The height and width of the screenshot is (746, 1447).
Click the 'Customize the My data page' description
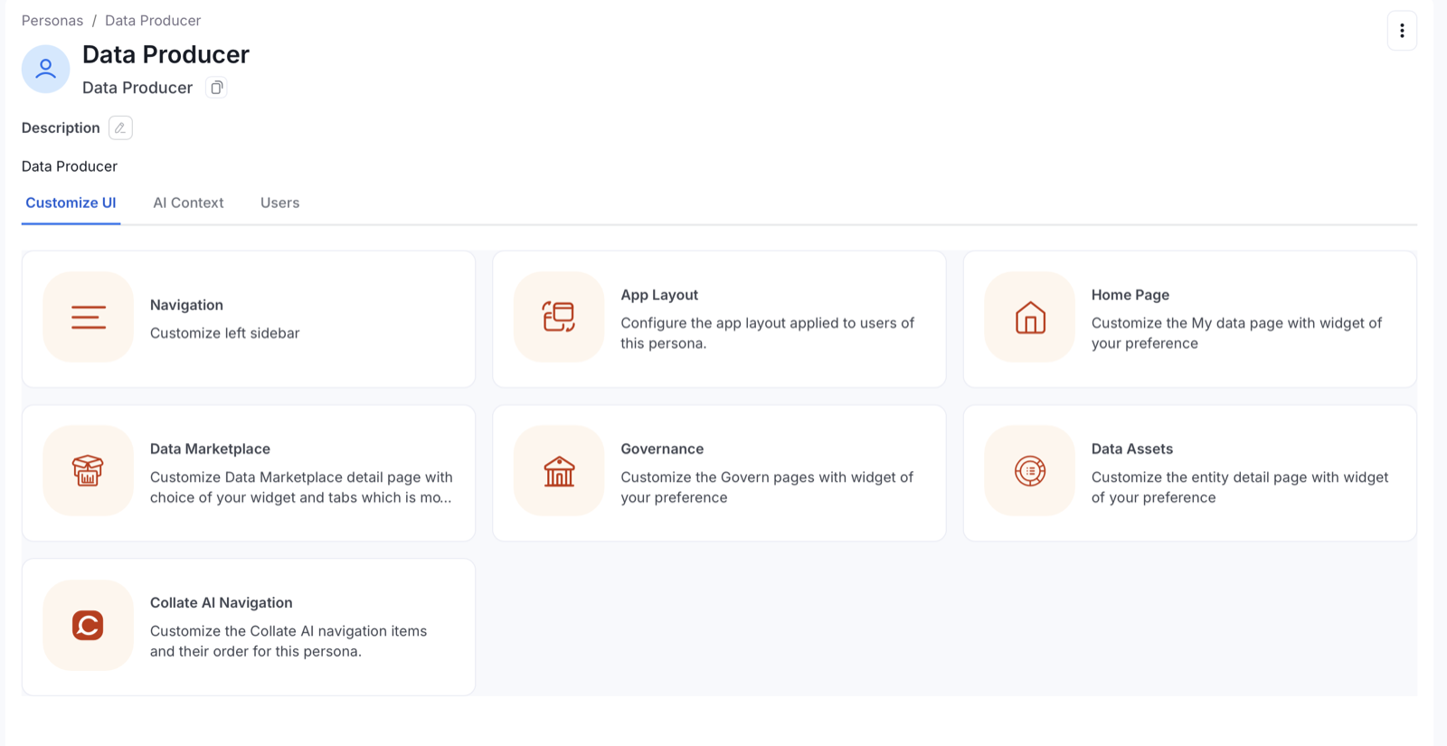pyautogui.click(x=1236, y=333)
